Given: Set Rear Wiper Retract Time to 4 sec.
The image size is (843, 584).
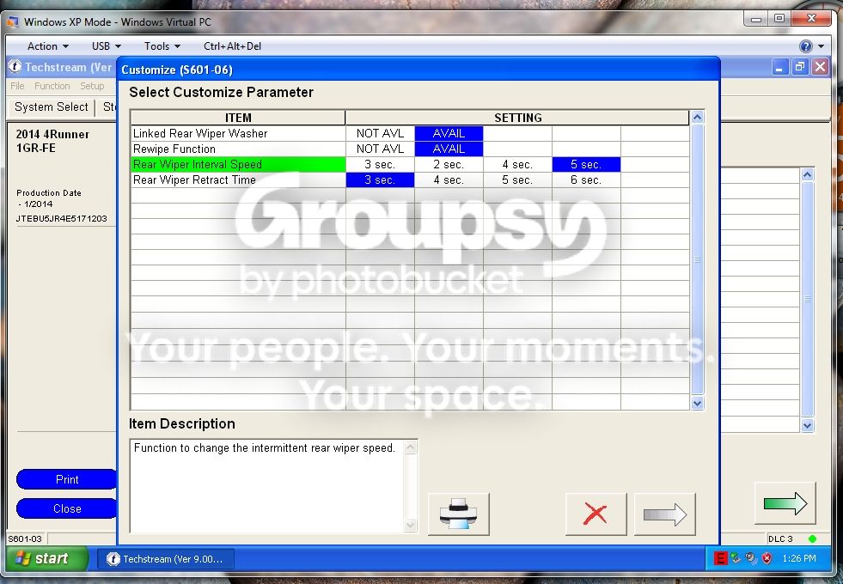Looking at the screenshot, I should point(449,180).
